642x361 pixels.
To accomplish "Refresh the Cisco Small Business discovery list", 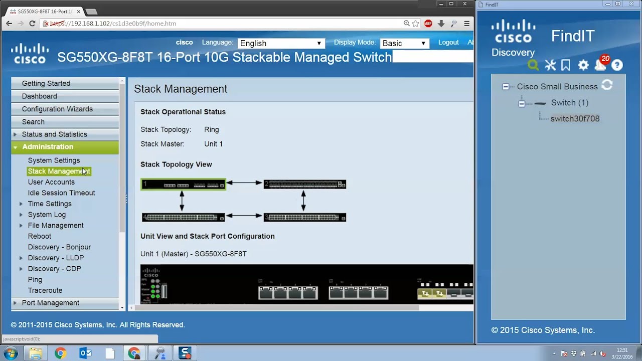I will coord(607,85).
